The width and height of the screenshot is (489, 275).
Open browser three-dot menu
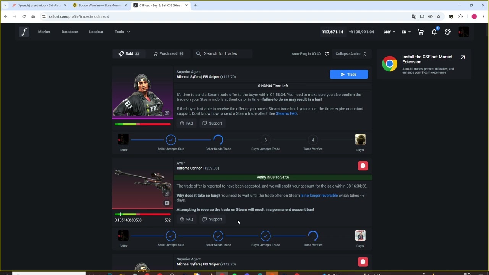click(483, 16)
